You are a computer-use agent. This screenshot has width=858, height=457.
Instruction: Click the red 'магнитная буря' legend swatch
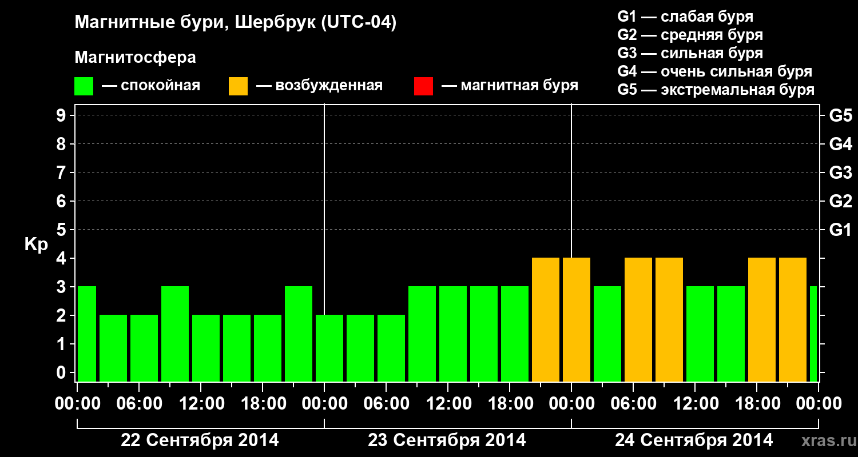click(423, 86)
